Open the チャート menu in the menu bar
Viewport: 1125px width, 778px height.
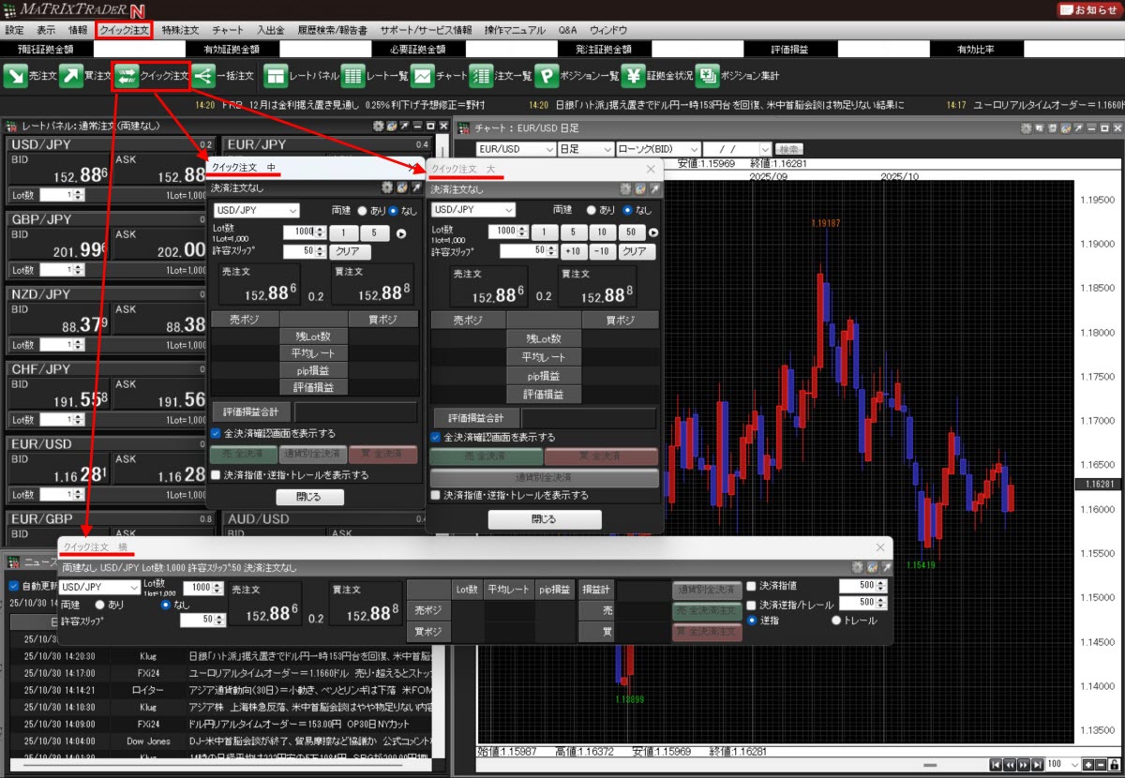point(227,30)
